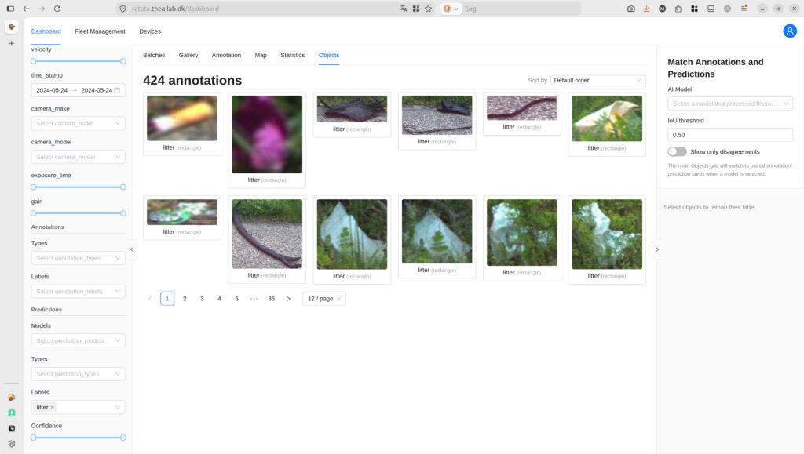
Task: Open the Fleet Management menu
Action: click(100, 31)
